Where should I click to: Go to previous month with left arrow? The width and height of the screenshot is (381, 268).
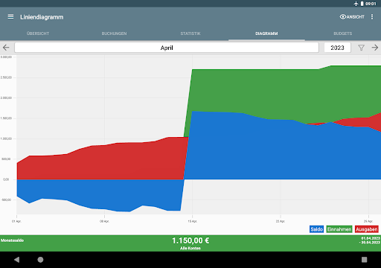[6, 48]
